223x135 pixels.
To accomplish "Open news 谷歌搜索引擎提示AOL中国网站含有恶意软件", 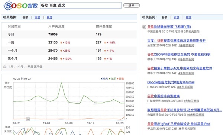I will click(x=180, y=68).
